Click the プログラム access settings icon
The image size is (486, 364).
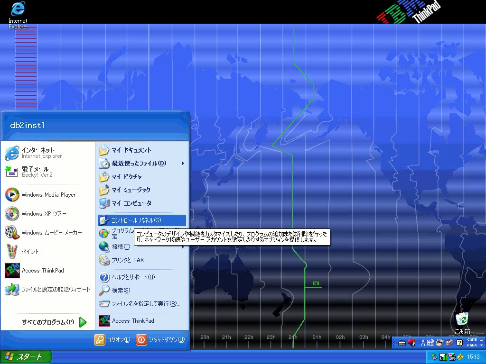pyautogui.click(x=104, y=233)
